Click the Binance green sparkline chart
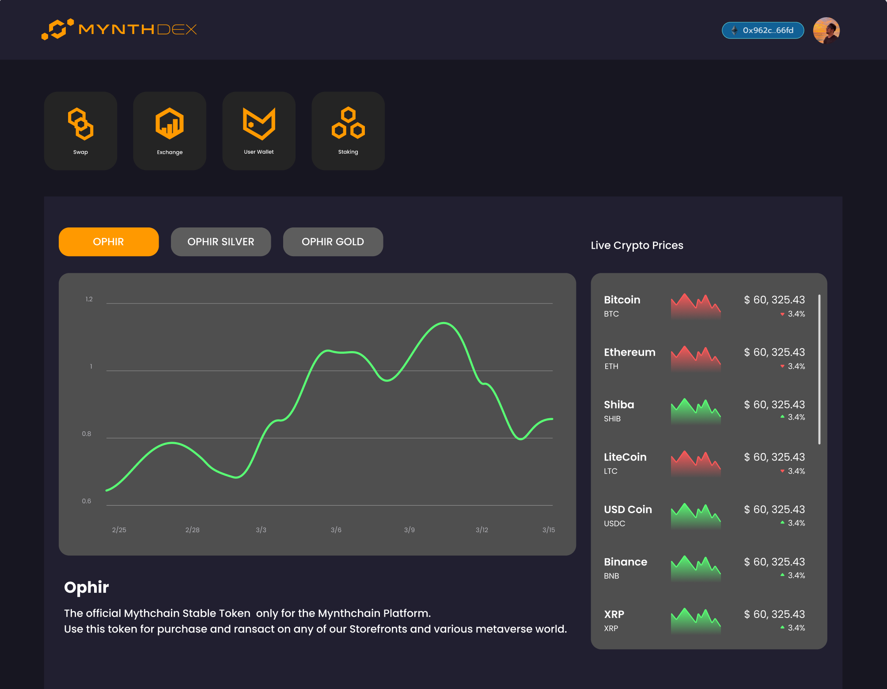Viewport: 887px width, 689px height. pos(696,568)
